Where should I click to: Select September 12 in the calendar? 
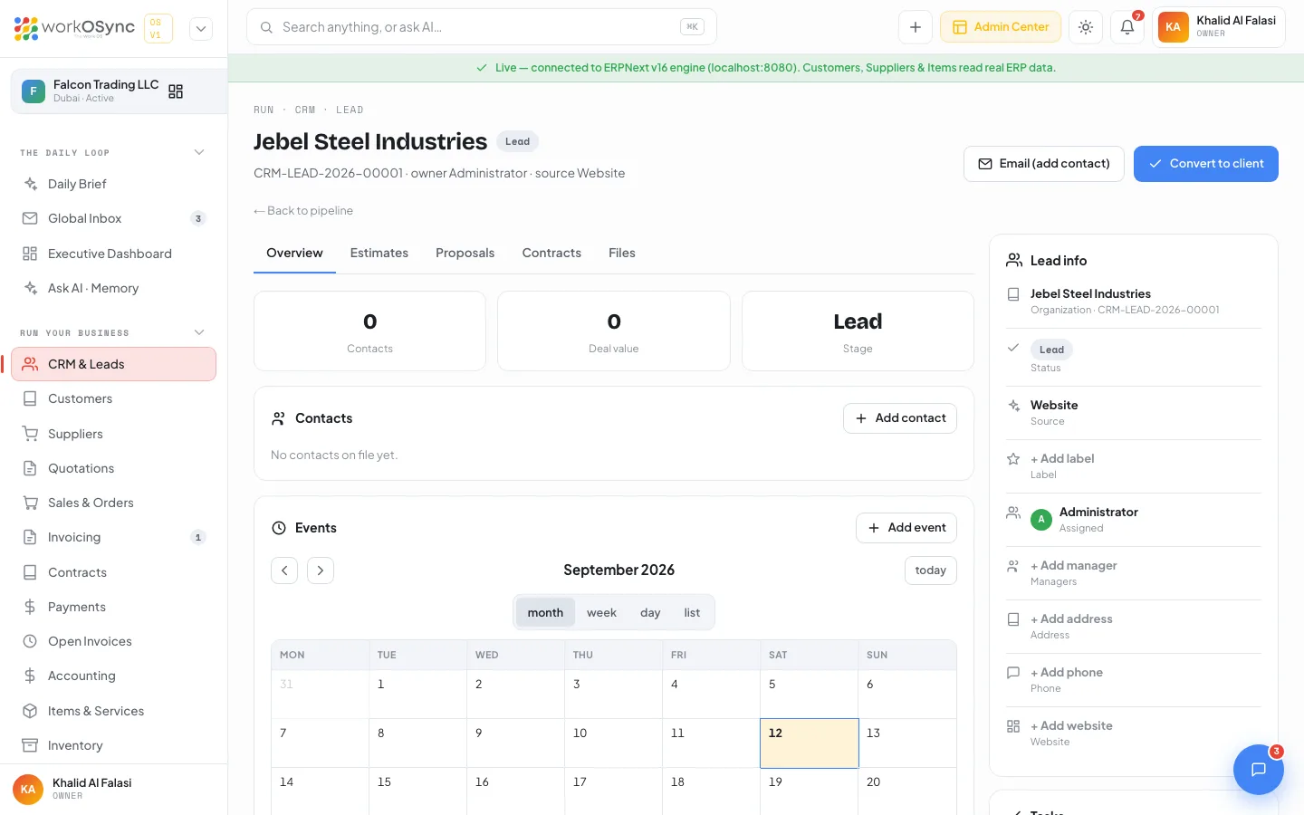pos(810,743)
